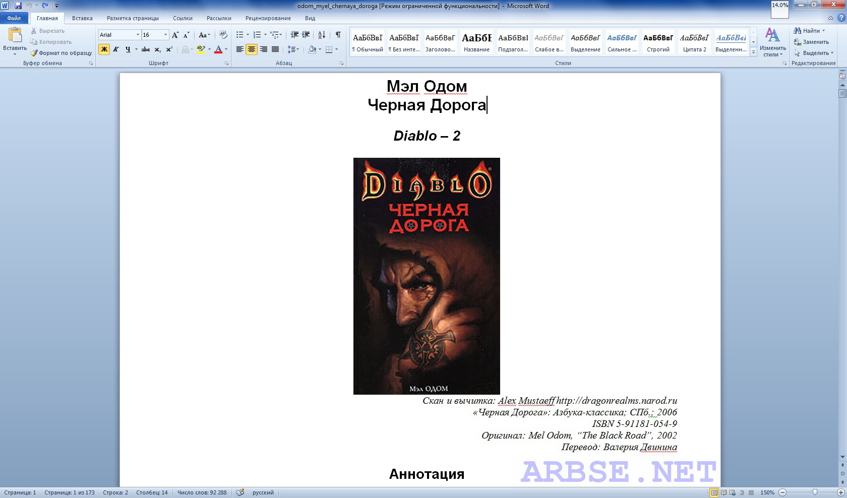
Task: Open Найти find dropdown
Action: point(810,31)
